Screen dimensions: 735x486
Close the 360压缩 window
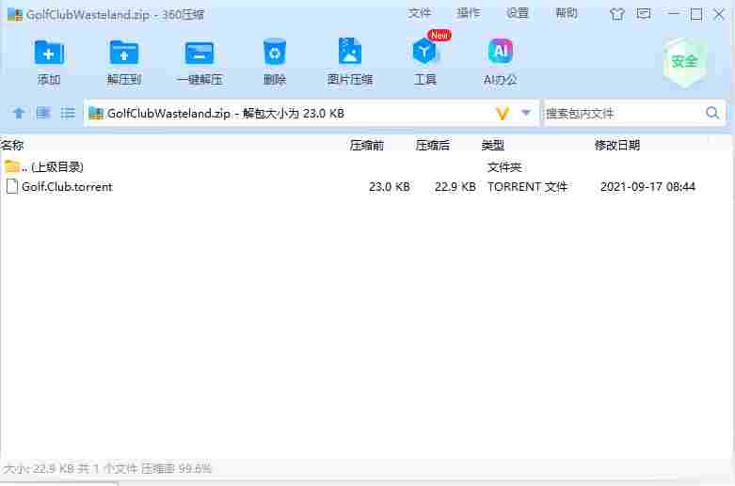[x=719, y=14]
